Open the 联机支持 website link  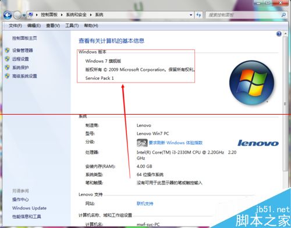pyautogui.click(x=145, y=204)
